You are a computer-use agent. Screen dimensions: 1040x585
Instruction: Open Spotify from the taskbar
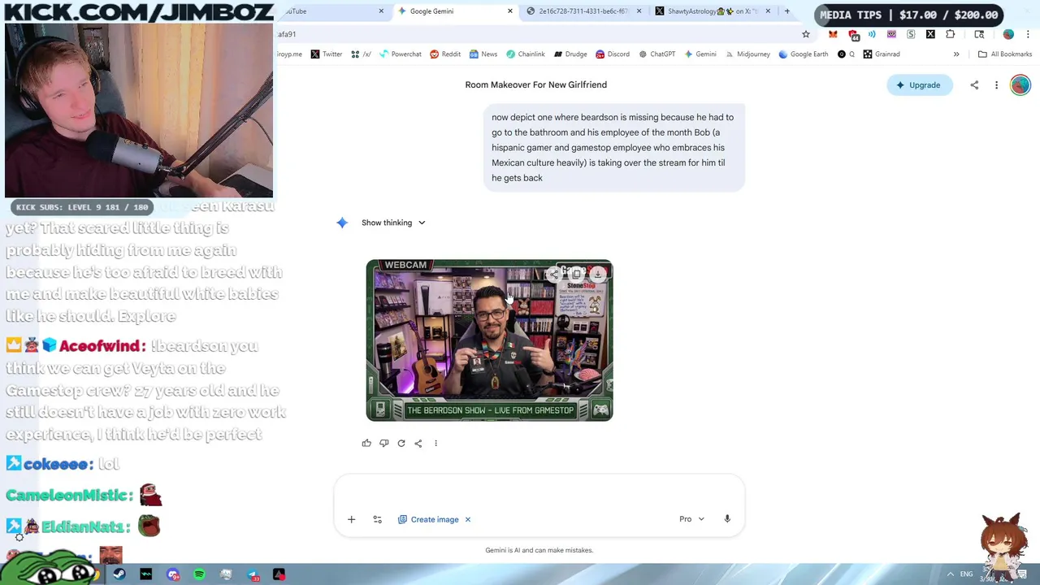[199, 574]
